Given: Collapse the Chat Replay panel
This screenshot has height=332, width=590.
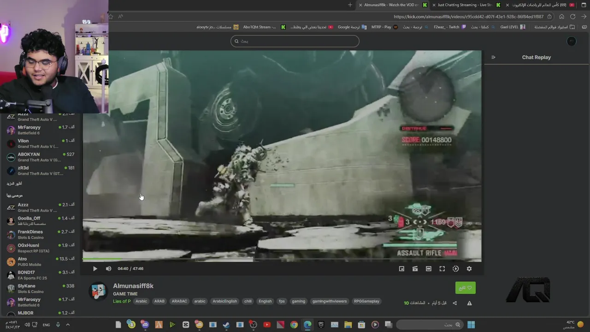Looking at the screenshot, I should pos(493,58).
